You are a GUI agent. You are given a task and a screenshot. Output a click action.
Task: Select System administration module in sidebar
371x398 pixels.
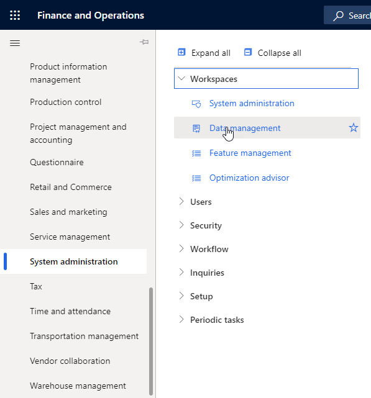pyautogui.click(x=73, y=261)
